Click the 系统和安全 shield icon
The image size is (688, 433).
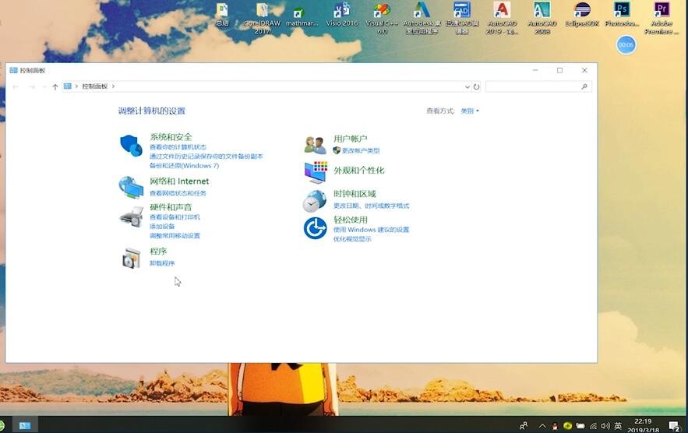[x=130, y=146]
